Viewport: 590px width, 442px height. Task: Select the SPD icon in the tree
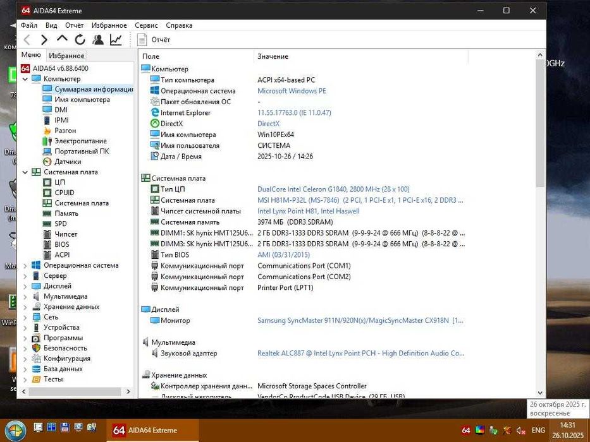pos(47,224)
